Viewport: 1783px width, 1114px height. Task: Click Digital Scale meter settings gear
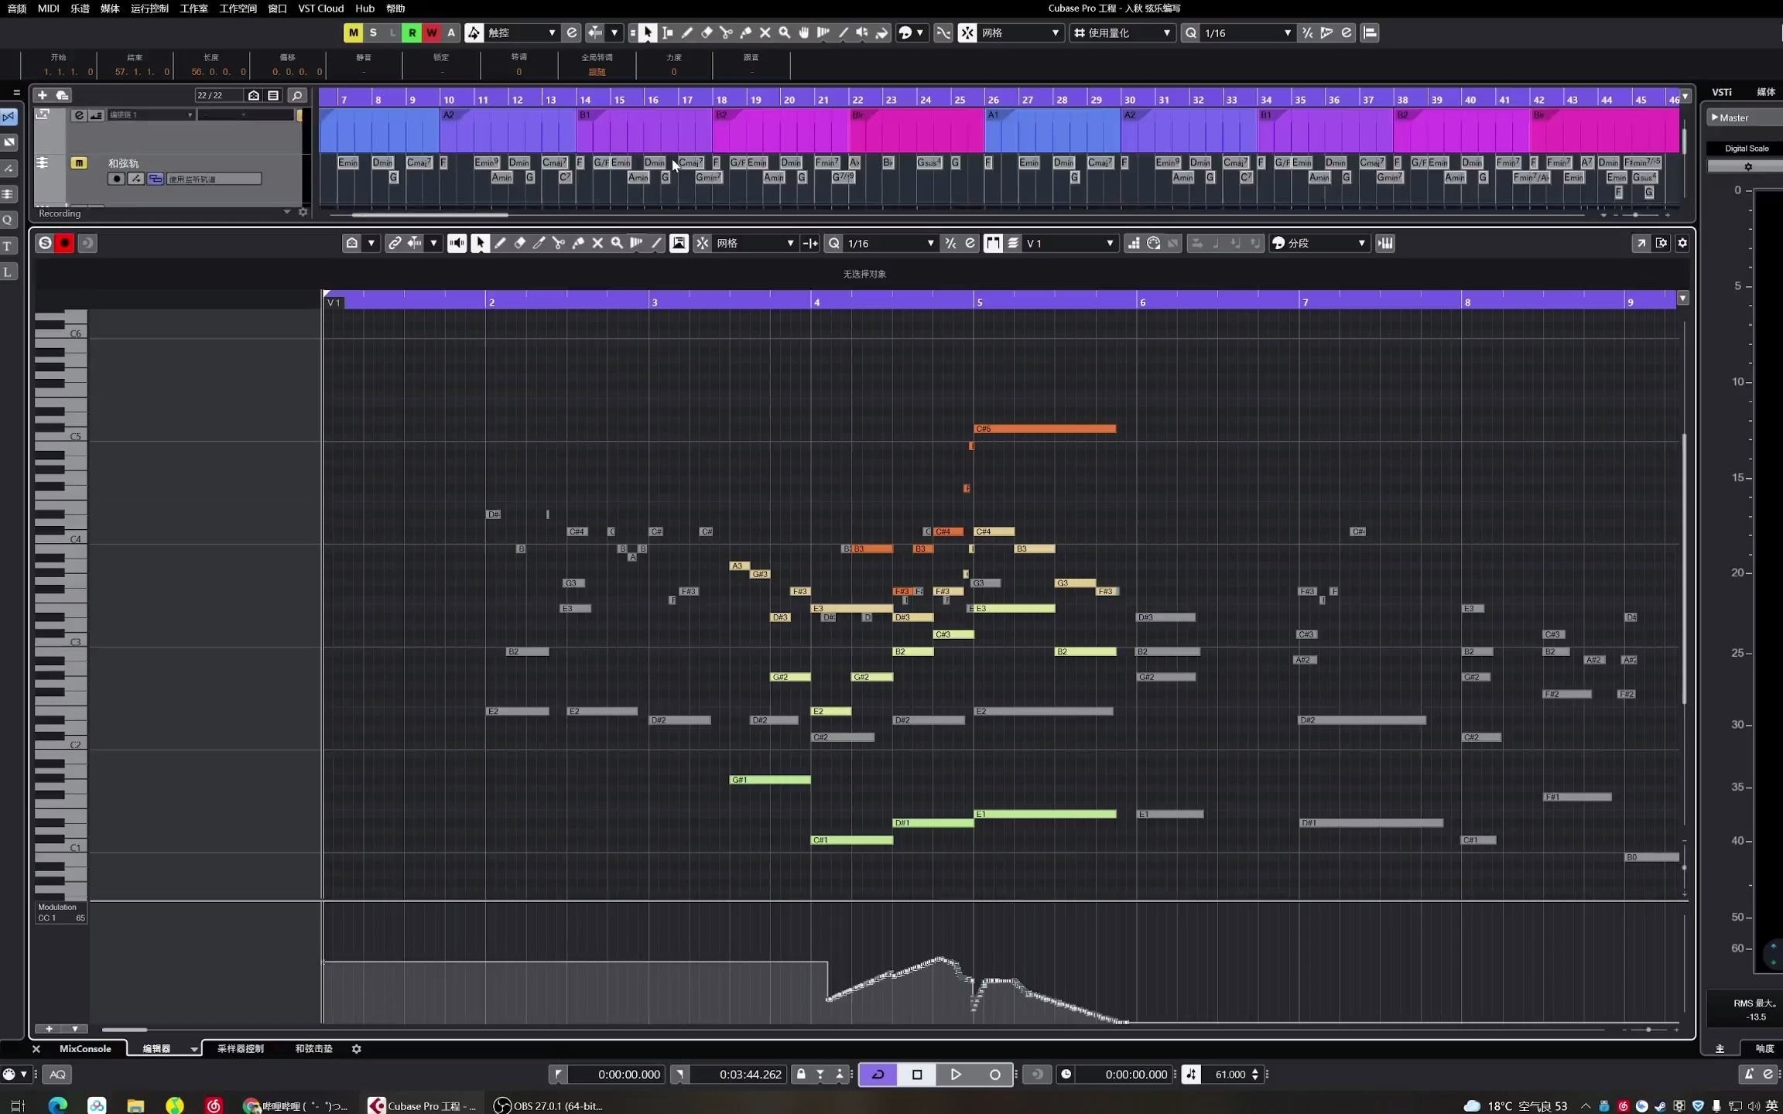(1747, 166)
